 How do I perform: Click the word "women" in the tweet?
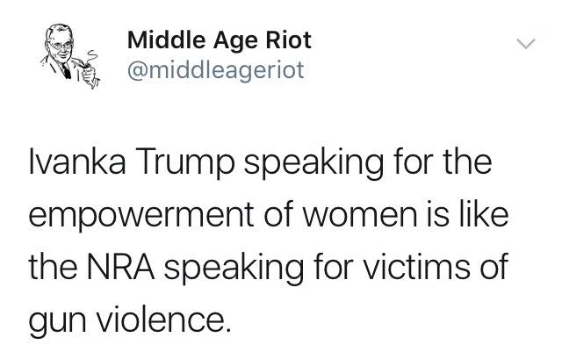coord(361,215)
